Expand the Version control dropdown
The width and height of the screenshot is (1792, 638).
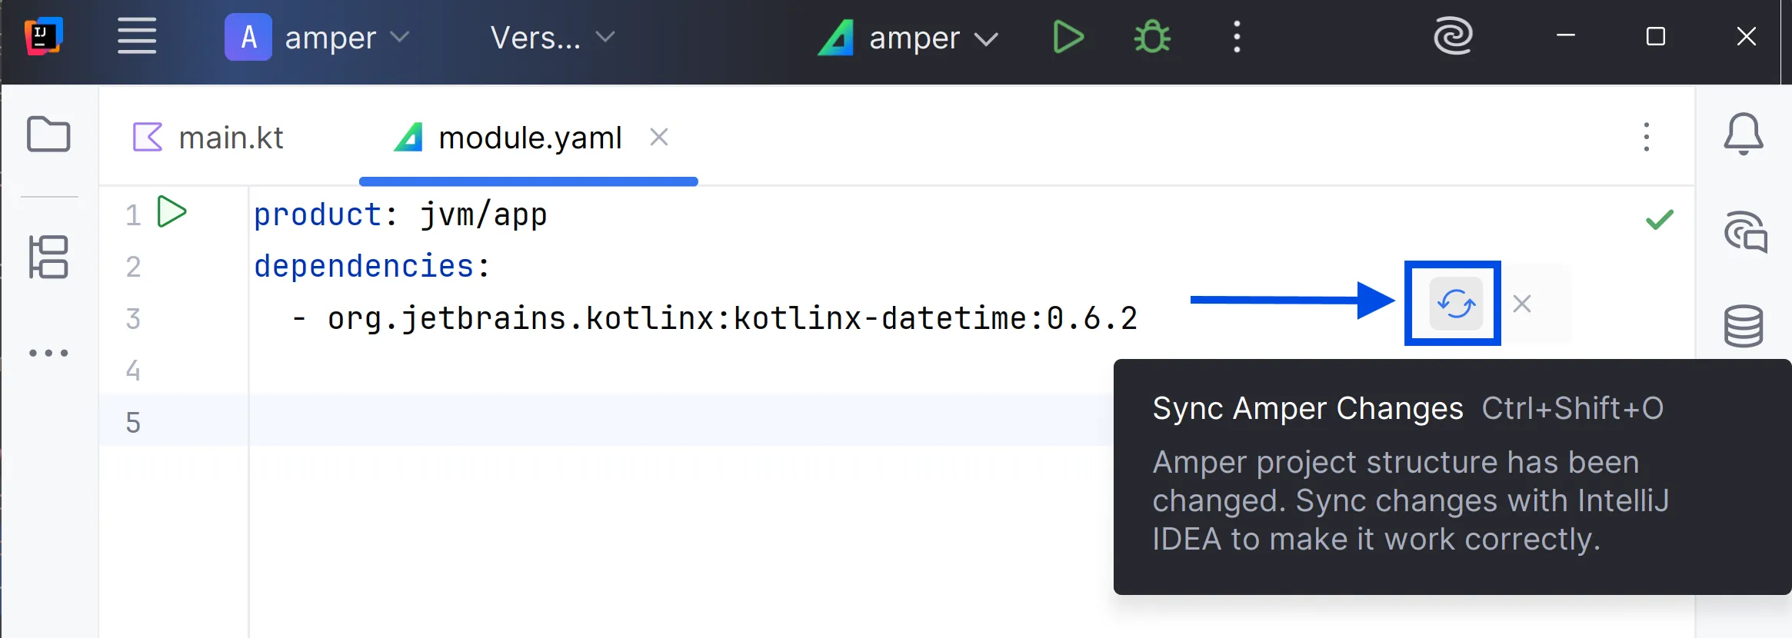click(552, 37)
